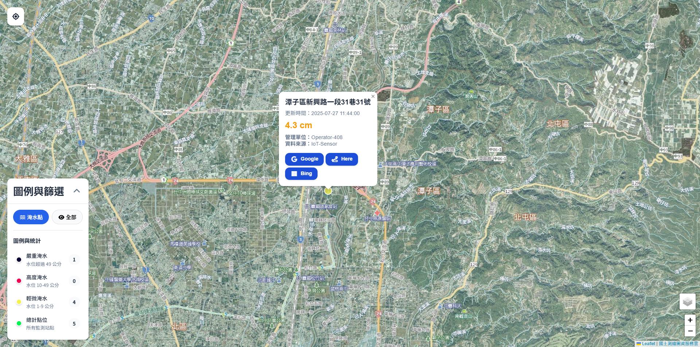Image resolution: width=700 pixels, height=347 pixels.
Task: Click the yellow flood marker on map
Action: tap(328, 190)
